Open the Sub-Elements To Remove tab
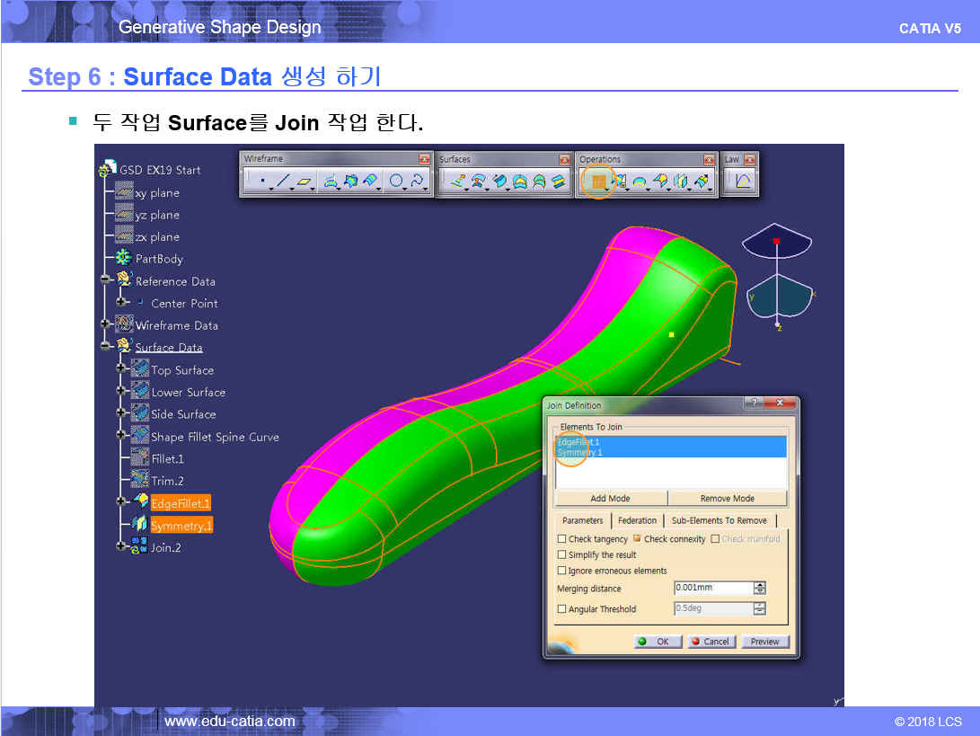 [719, 520]
